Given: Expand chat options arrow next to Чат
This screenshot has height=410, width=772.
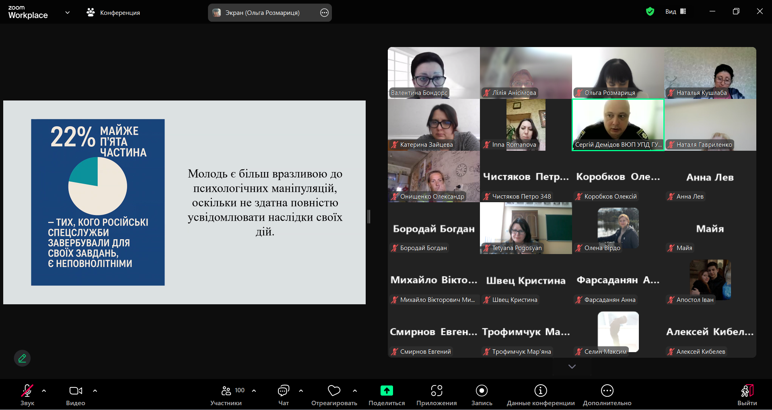Looking at the screenshot, I should (301, 390).
